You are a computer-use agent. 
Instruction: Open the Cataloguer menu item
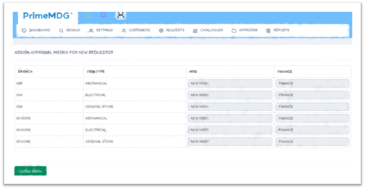[208, 30]
